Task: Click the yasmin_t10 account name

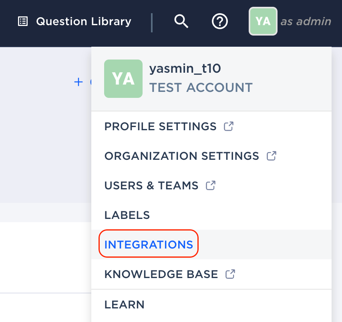Action: coord(185,68)
